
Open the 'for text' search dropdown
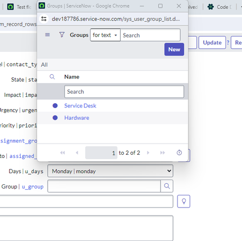[x=105, y=35]
